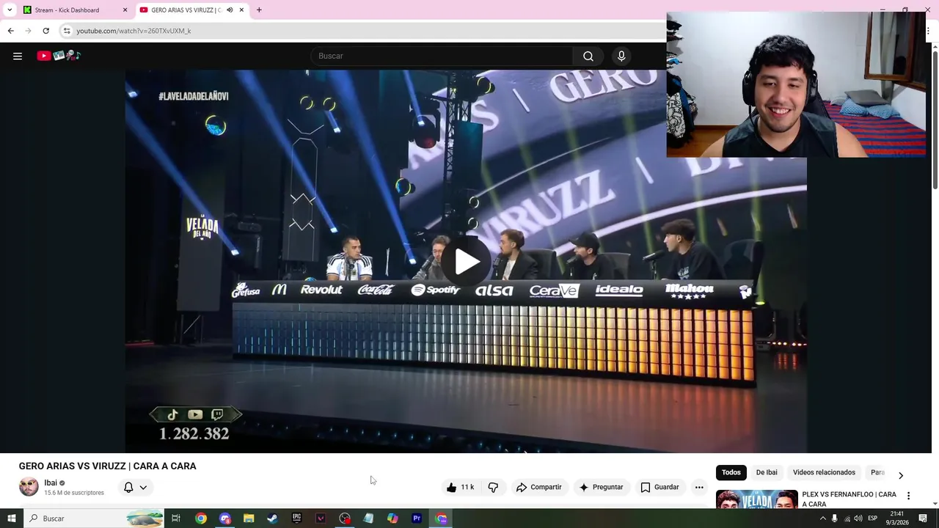Start voice search with microphone icon
The height and width of the screenshot is (528, 939).
pyautogui.click(x=621, y=56)
